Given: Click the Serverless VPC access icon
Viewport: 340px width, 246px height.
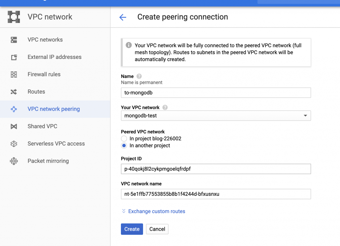Looking at the screenshot, I should 14,144.
